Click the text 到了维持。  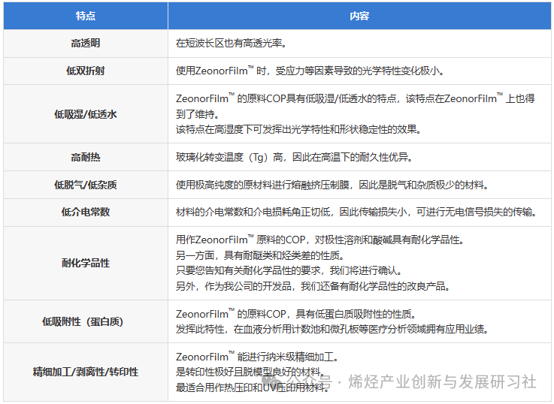click(198, 114)
